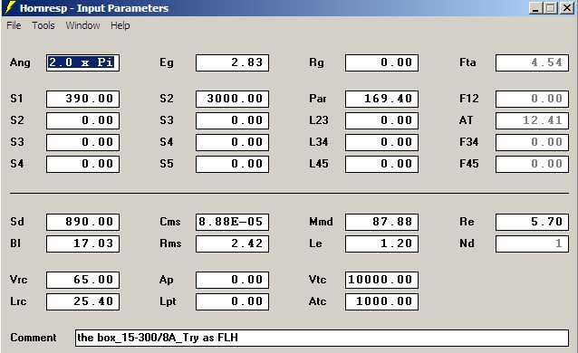Image resolution: width=578 pixels, height=353 pixels.
Task: Close the Hornresp window
Action: [567, 8]
